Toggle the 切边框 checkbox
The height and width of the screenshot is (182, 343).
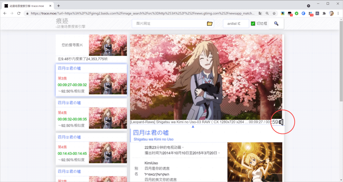(x=253, y=23)
